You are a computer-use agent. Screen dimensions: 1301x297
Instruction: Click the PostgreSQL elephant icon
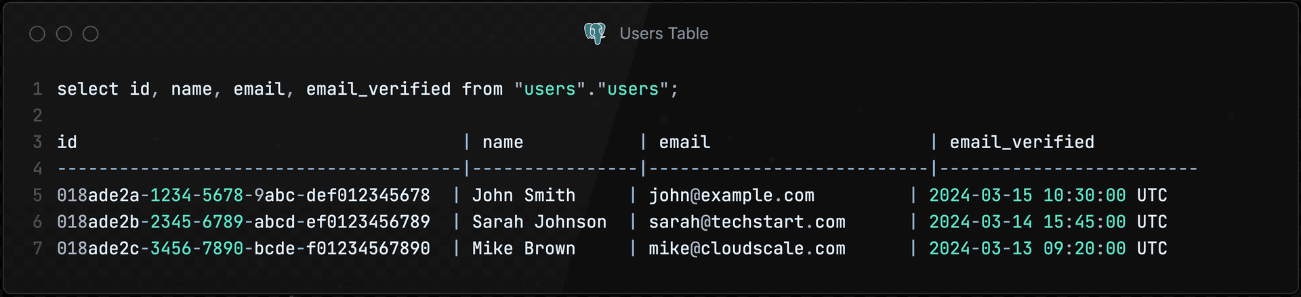point(595,33)
